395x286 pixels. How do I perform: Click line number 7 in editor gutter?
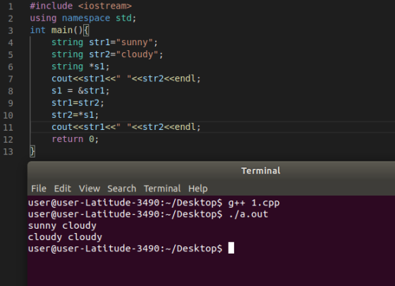(11, 79)
